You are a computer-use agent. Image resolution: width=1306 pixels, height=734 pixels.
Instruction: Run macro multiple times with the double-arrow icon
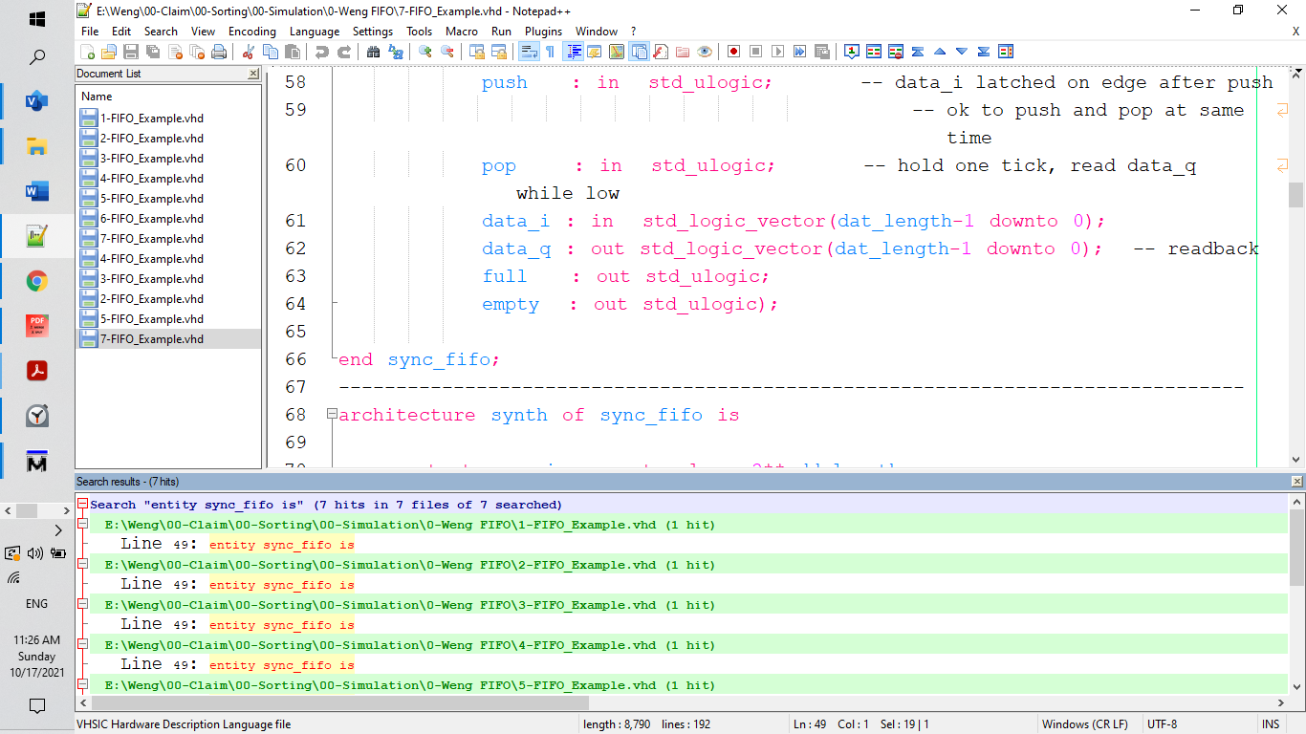point(799,52)
